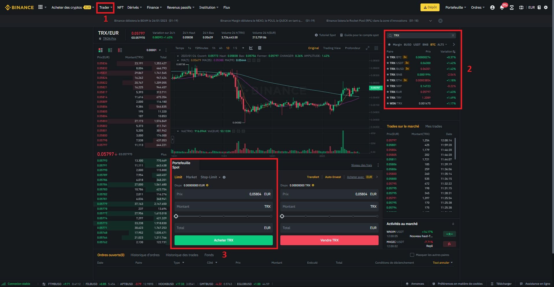Open the Portefeuille dropdown in header
The height and width of the screenshot is (287, 554).
tap(456, 7)
